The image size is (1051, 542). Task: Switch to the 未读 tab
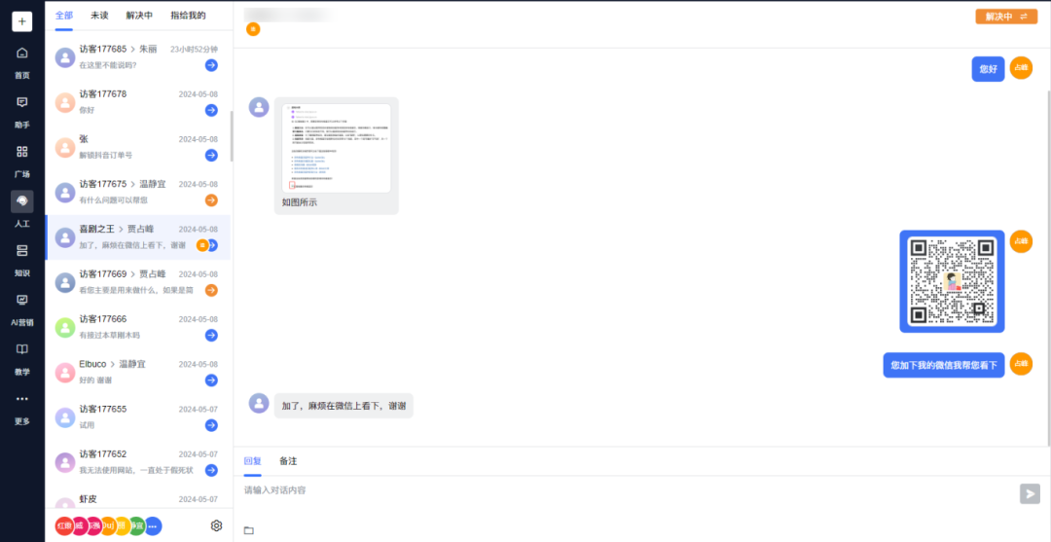coord(99,15)
